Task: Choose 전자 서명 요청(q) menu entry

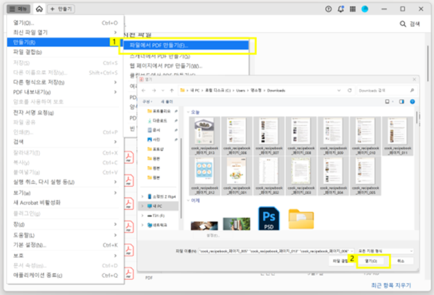Action: click(65, 113)
